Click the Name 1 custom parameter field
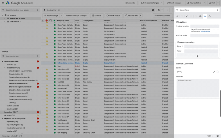221x138 pixels. [x=201, y=46]
